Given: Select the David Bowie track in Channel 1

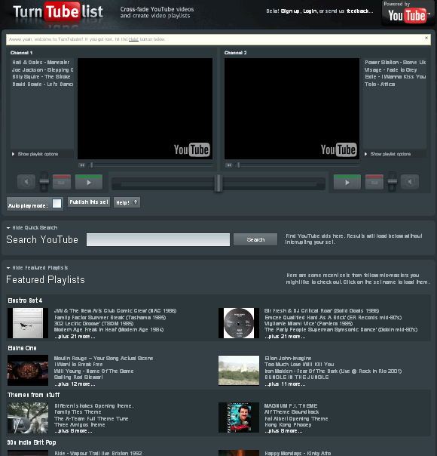Looking at the screenshot, I should pos(42,84).
